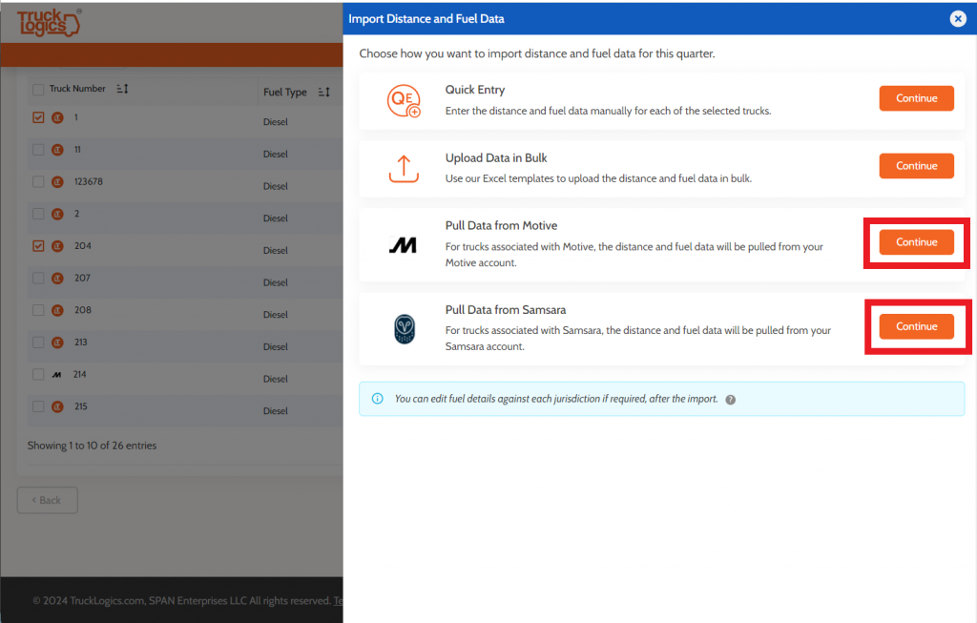
Task: Check the checkbox for truck 2
Action: point(38,214)
